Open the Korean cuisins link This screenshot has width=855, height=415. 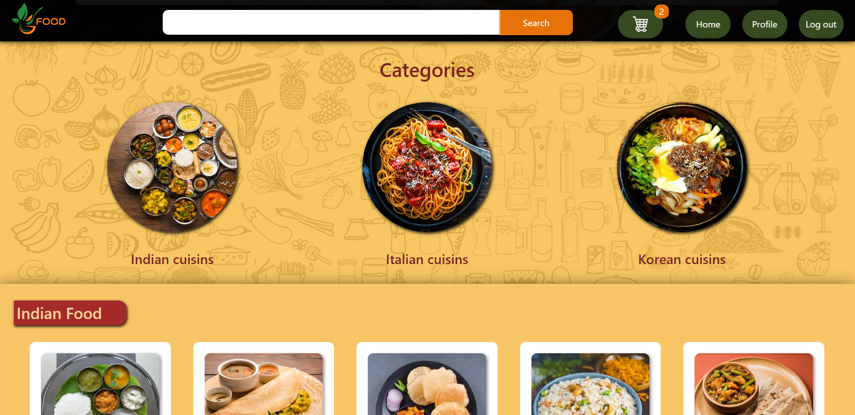(x=682, y=260)
